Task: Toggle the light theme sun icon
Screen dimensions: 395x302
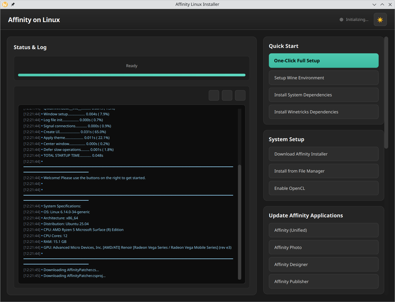Action: pyautogui.click(x=380, y=20)
